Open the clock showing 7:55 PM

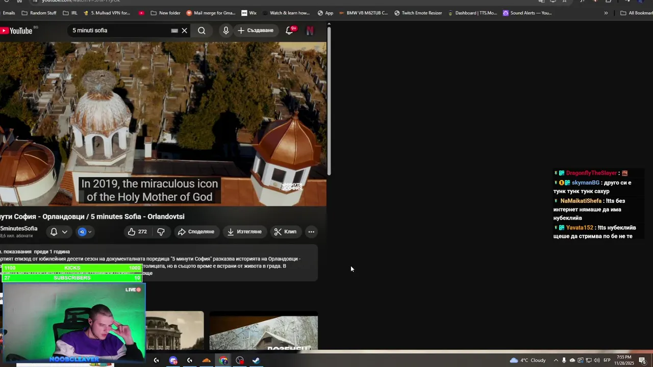click(624, 360)
